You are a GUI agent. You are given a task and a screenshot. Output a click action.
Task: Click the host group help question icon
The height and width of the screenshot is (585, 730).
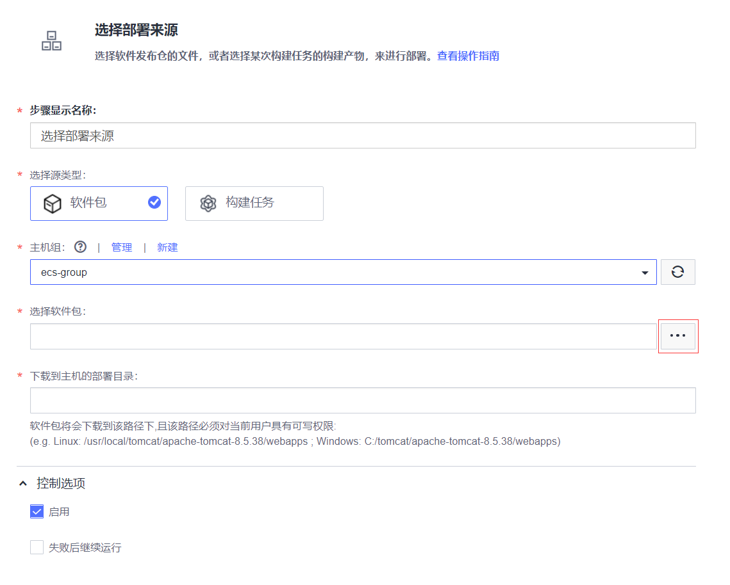[80, 247]
